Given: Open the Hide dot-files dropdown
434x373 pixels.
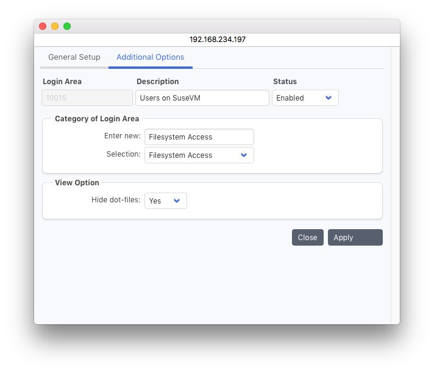Looking at the screenshot, I should [165, 201].
